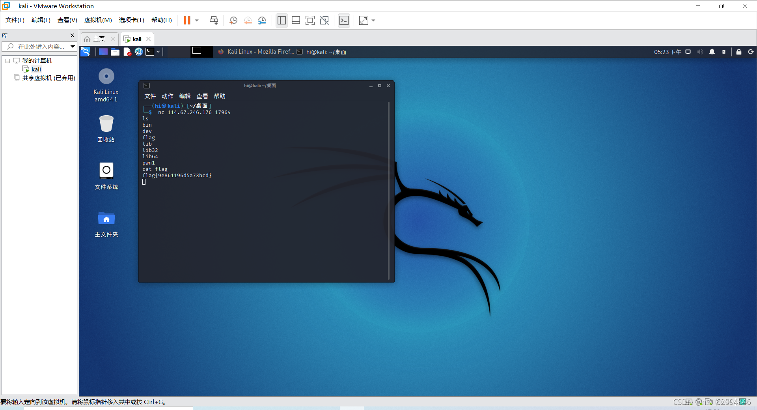Click the nc 114.67.246.176 17964 command text
Viewport: 757px width, 410px height.
194,112
